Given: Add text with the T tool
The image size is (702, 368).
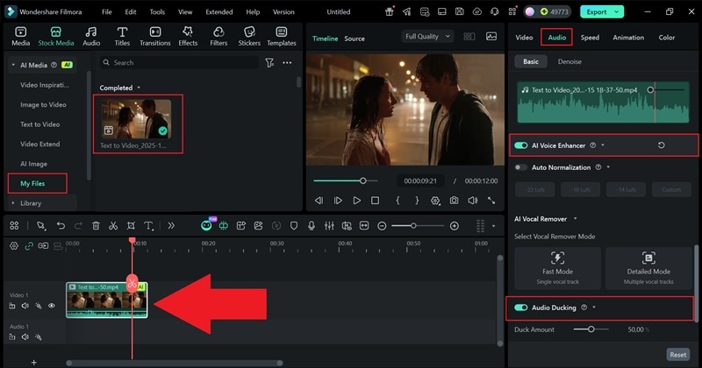Looking at the screenshot, I should coord(148,226).
